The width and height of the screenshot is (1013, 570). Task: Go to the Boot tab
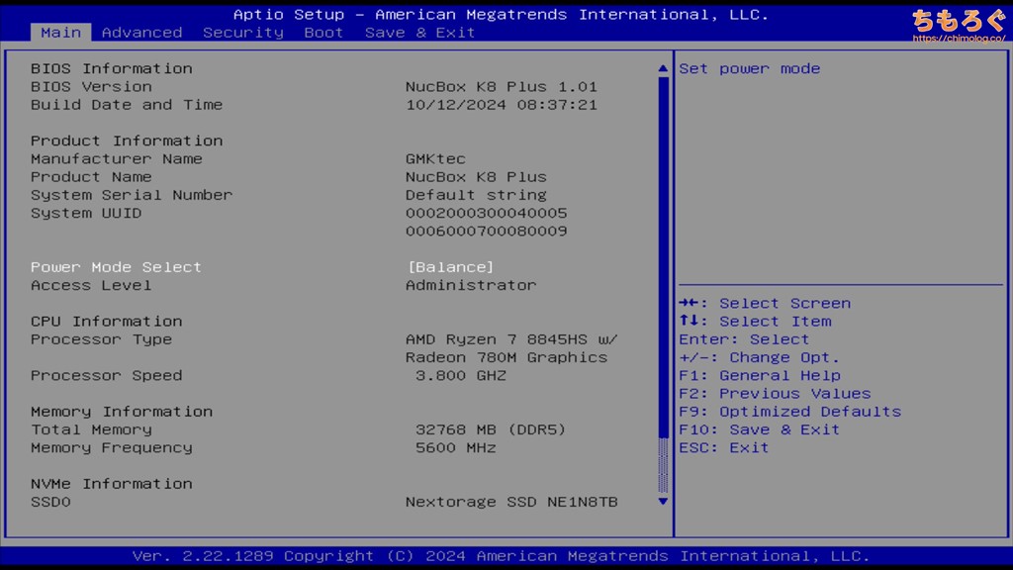[323, 33]
